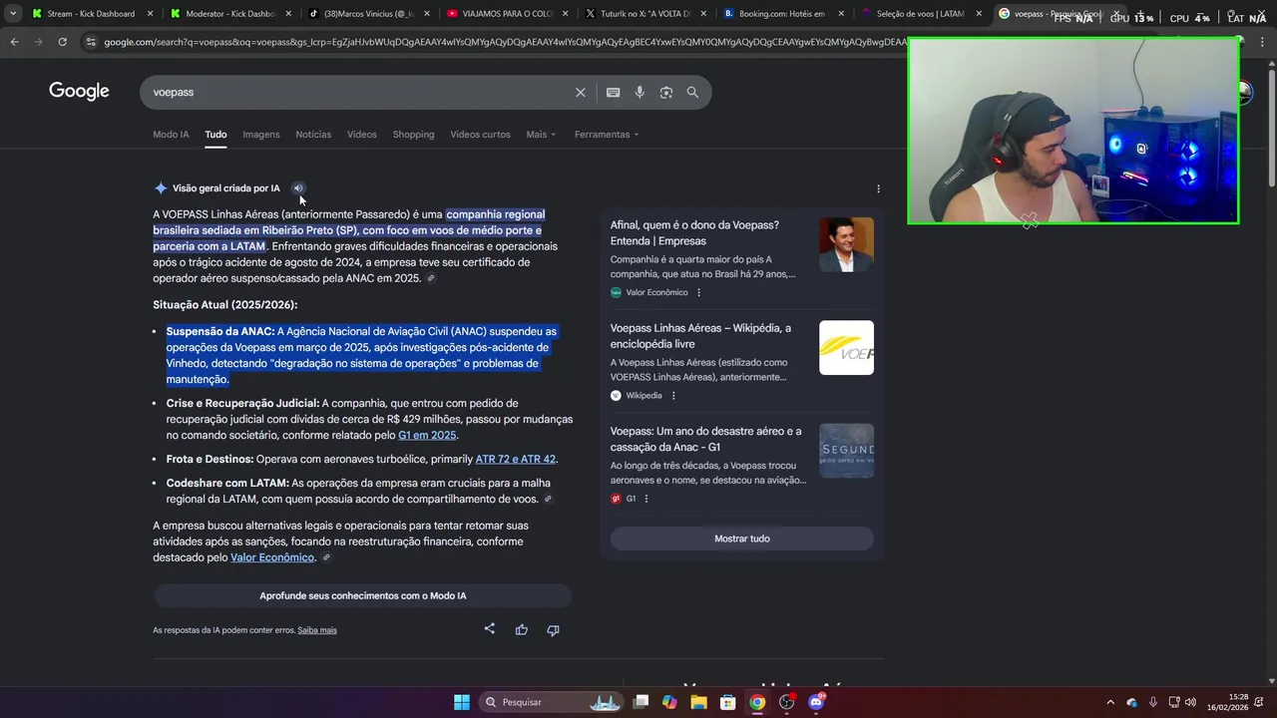1277x718 pixels.
Task: Start voice search with the microphone icon
Action: tap(639, 92)
